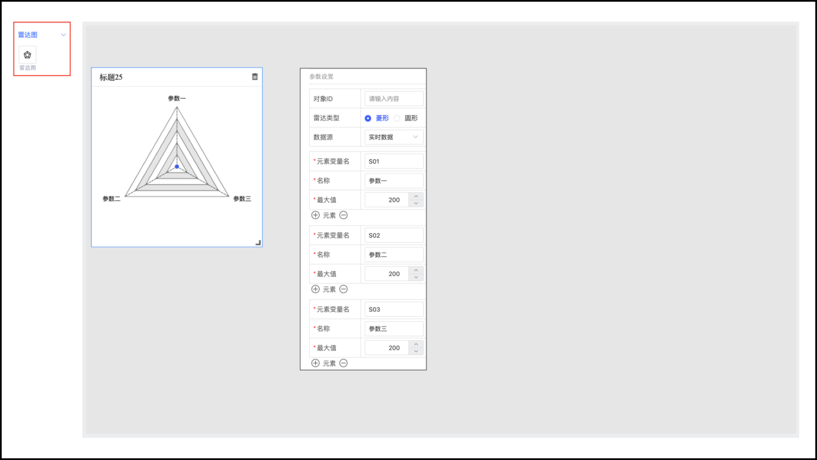Click the resize handle of the chart widget
The width and height of the screenshot is (817, 460).
258,242
